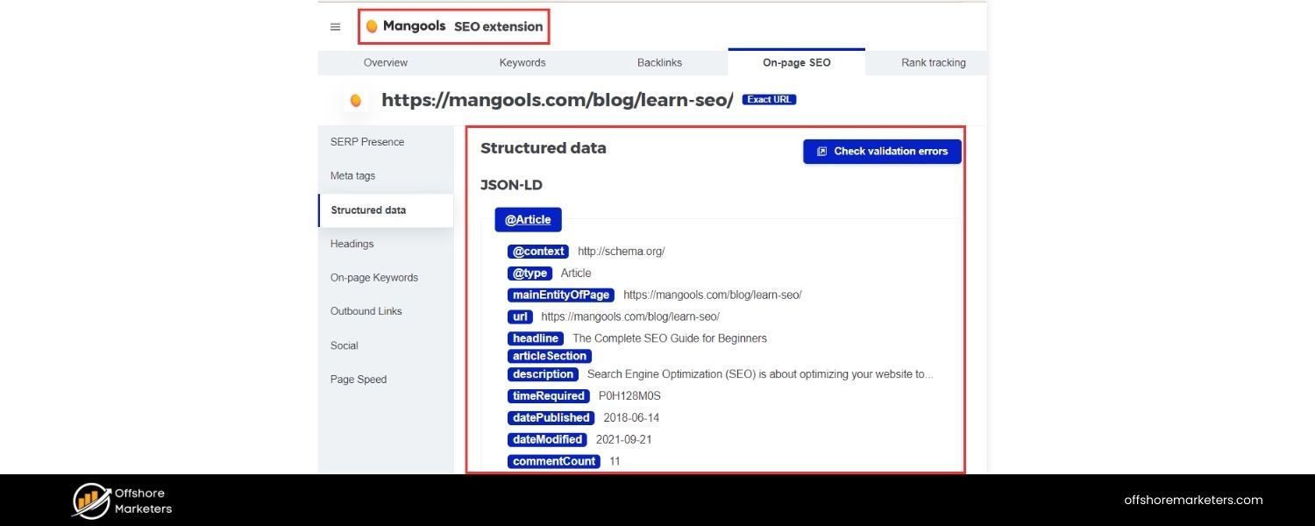Click the mangools.com/blog/learn-seo URL heading
Image resolution: width=1315 pixels, height=526 pixels.
[x=558, y=100]
